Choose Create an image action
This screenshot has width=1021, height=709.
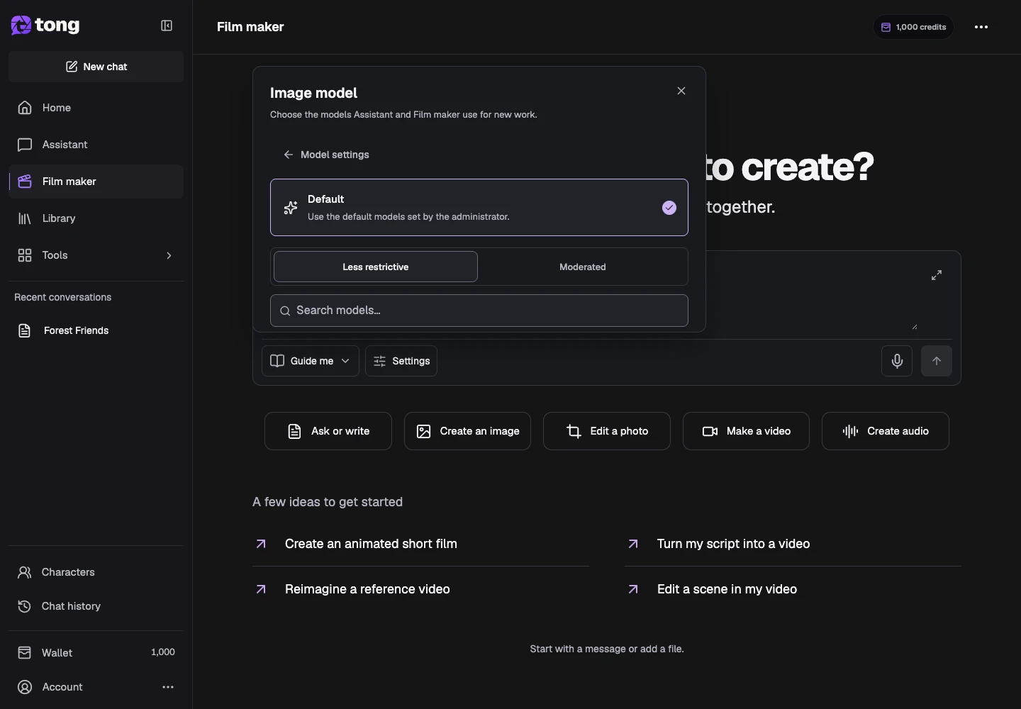coord(467,431)
